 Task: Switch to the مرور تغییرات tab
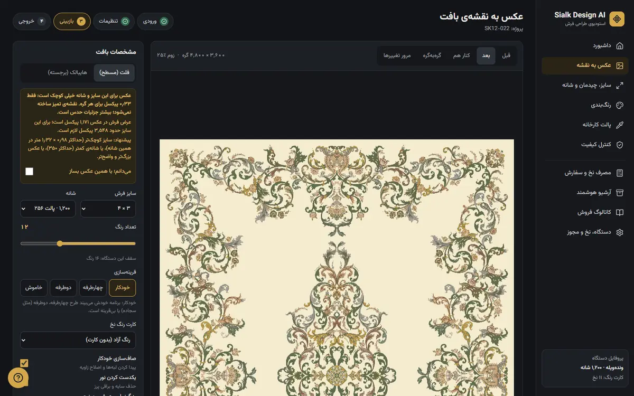(397, 55)
